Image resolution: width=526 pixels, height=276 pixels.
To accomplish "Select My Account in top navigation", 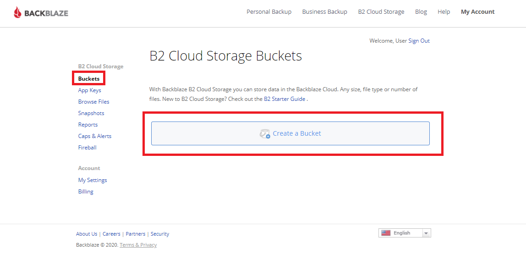I will click(x=477, y=12).
